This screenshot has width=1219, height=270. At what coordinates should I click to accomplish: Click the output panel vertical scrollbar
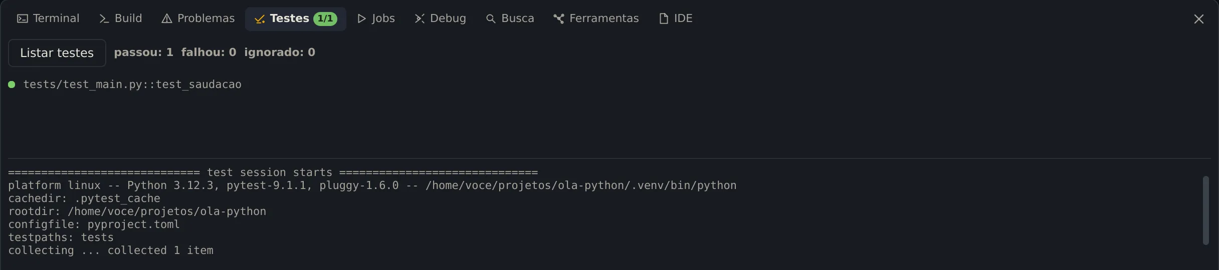point(1205,210)
